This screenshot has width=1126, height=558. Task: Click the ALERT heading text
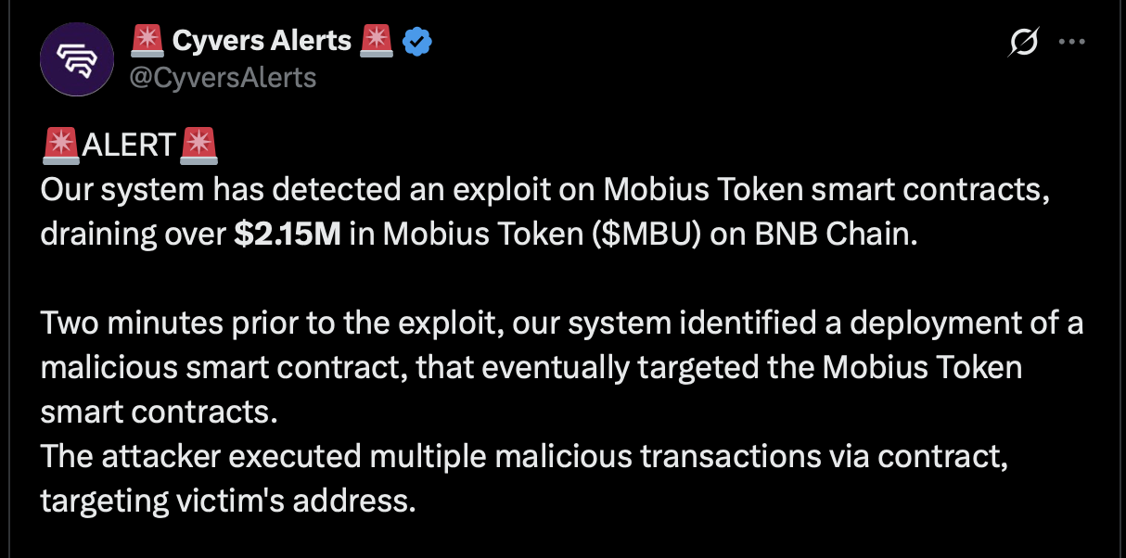click(x=129, y=146)
